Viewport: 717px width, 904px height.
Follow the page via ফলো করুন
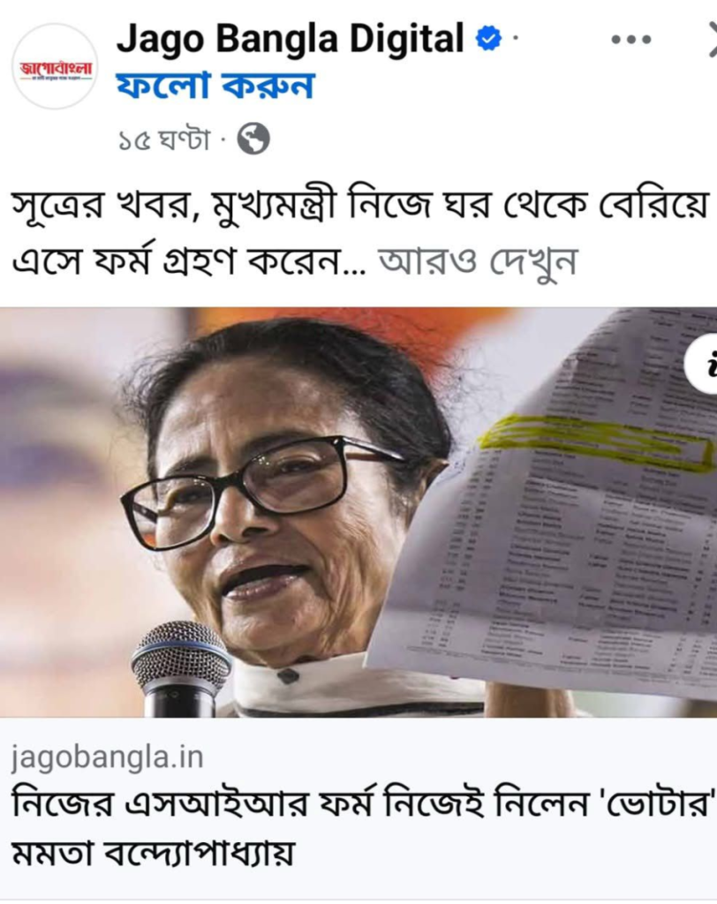pyautogui.click(x=215, y=87)
